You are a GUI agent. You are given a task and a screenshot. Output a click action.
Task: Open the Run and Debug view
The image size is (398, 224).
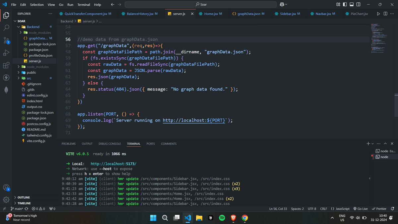click(x=6, y=53)
